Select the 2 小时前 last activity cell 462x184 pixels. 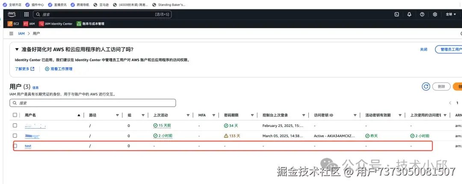point(163,136)
